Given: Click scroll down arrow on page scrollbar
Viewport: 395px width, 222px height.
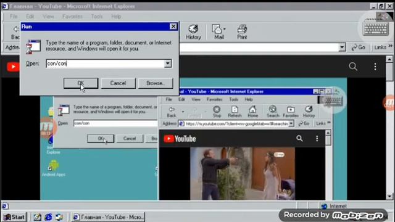Looking at the screenshot, I should click(389, 196).
